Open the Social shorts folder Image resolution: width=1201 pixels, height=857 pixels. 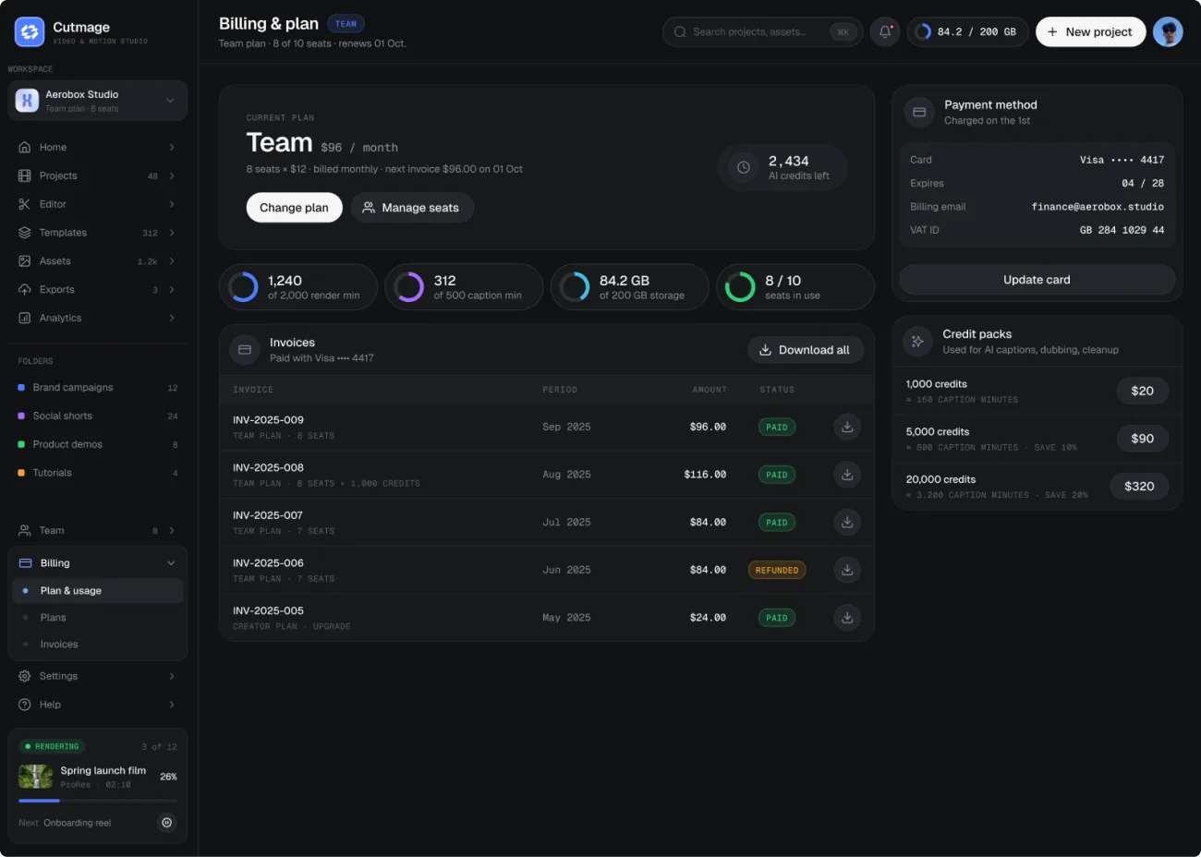tap(98, 416)
